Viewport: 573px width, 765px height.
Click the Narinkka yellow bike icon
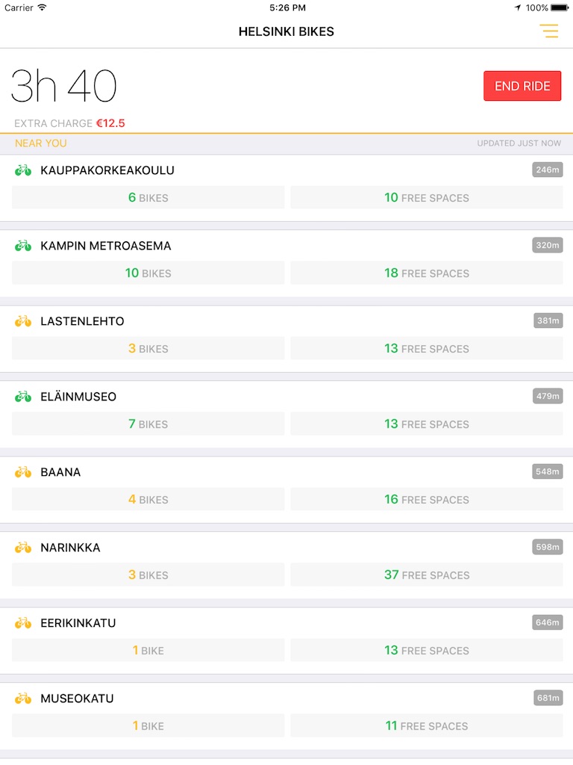[23, 548]
